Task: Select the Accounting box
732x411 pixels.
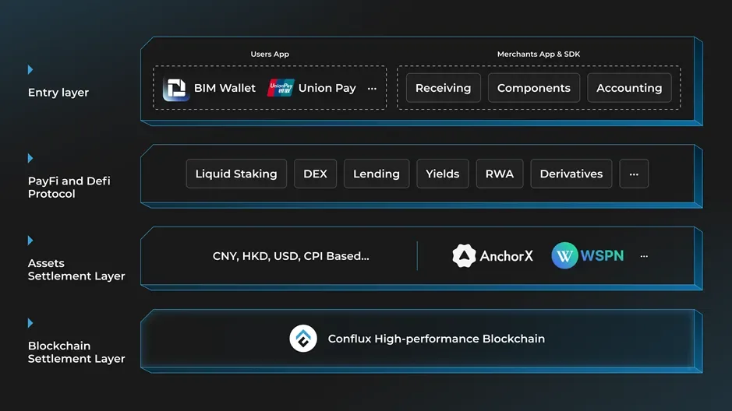Action: point(629,88)
